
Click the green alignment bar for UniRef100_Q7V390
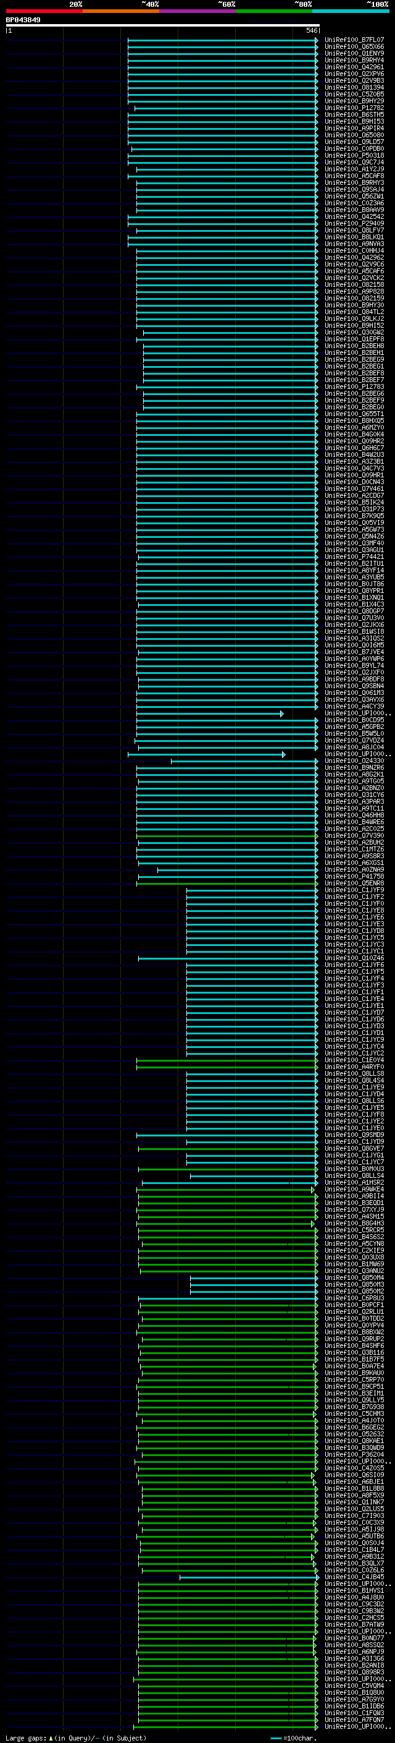coord(227,836)
